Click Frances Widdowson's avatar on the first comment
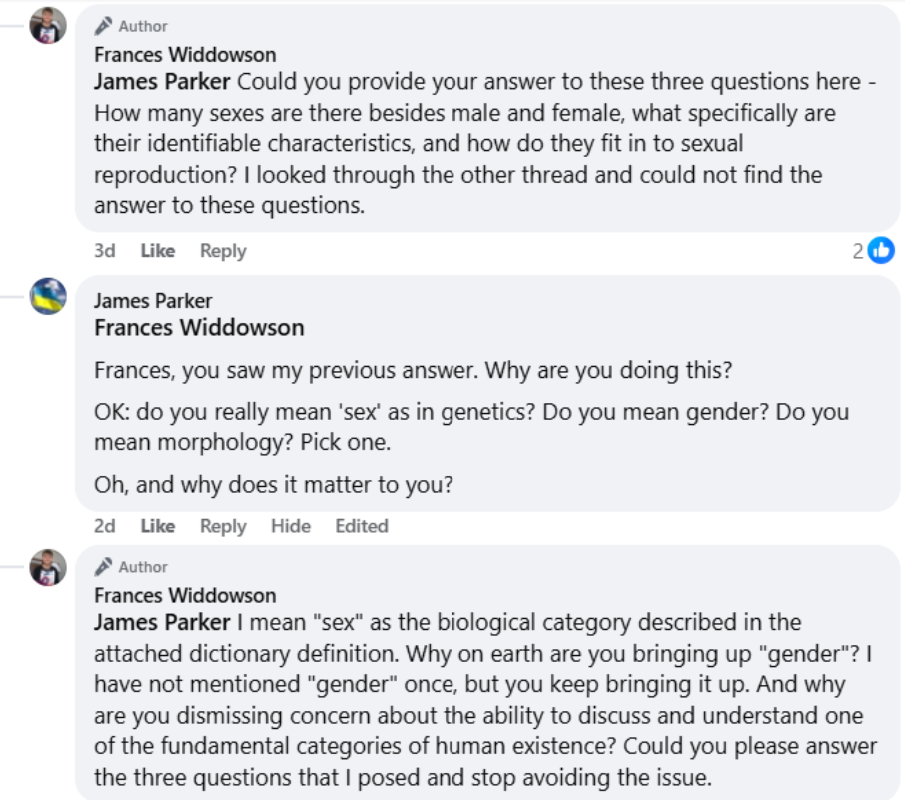The image size is (905, 800). [x=48, y=26]
